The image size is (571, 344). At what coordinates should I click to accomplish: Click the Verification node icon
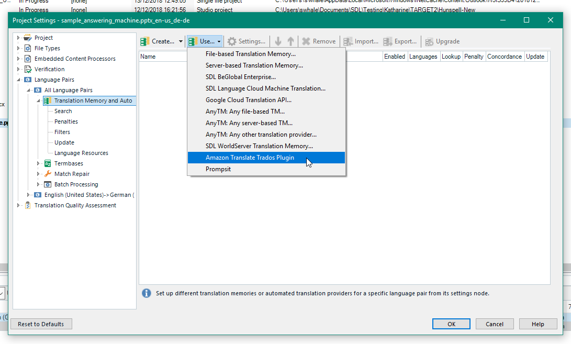click(x=28, y=69)
